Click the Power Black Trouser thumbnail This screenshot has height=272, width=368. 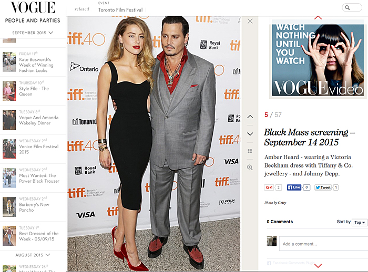(9, 178)
